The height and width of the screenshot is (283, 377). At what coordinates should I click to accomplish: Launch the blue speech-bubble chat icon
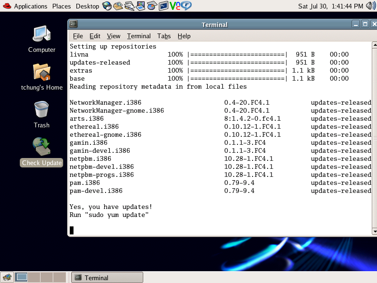(x=186, y=6)
